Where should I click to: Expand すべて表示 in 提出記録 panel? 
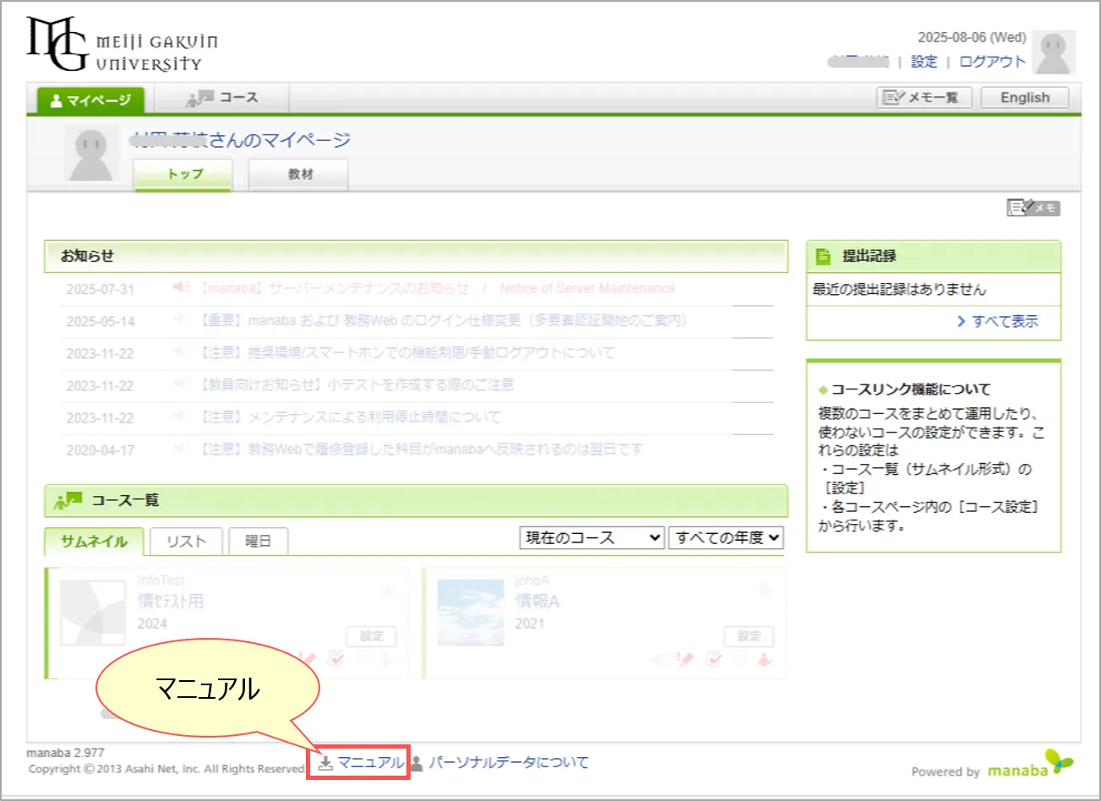(997, 321)
